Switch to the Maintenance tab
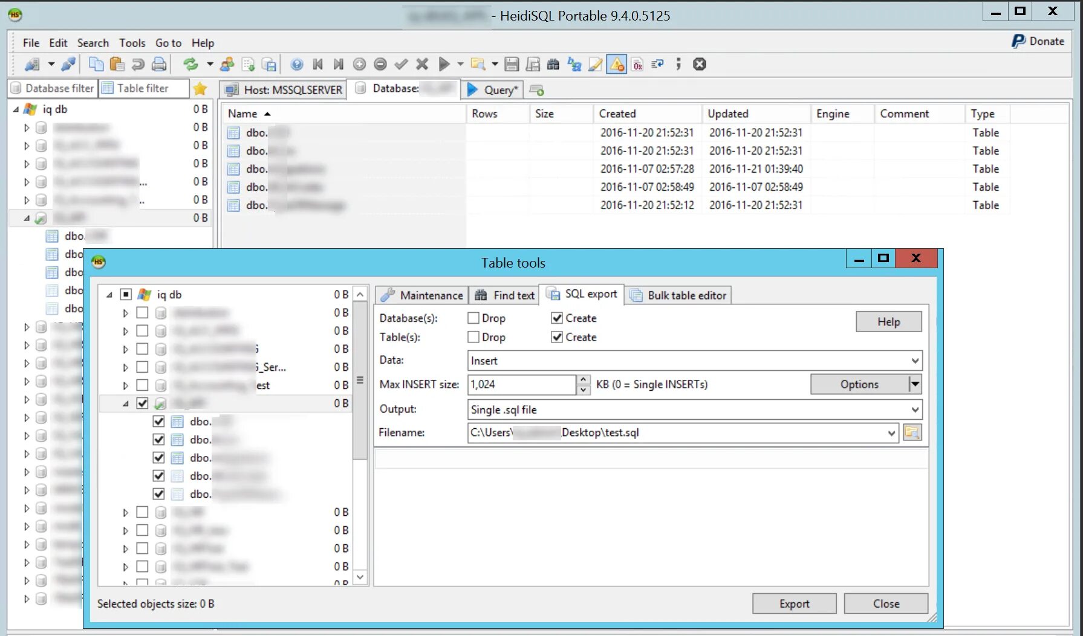The height and width of the screenshot is (636, 1083). (x=423, y=295)
